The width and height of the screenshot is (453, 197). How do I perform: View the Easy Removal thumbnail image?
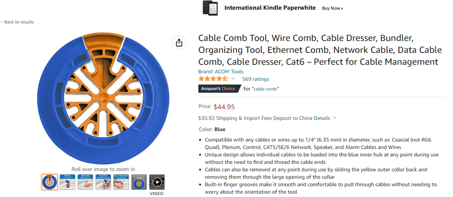tap(103, 182)
